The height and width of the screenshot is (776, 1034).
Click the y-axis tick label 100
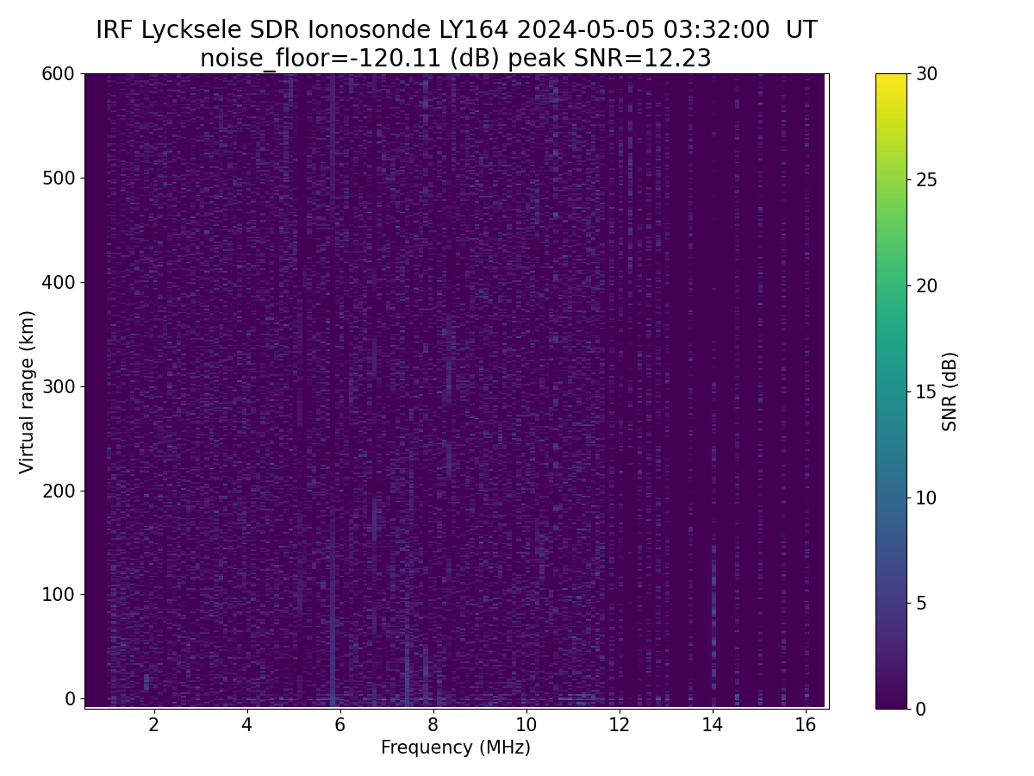pos(59,594)
